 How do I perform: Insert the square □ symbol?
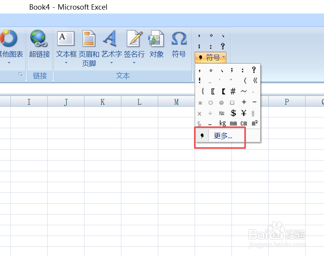[x=232, y=103]
